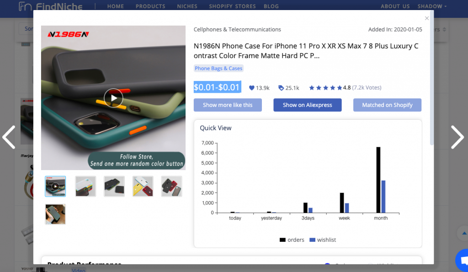Open the SHOPIFY STORES menu item

tap(232, 6)
